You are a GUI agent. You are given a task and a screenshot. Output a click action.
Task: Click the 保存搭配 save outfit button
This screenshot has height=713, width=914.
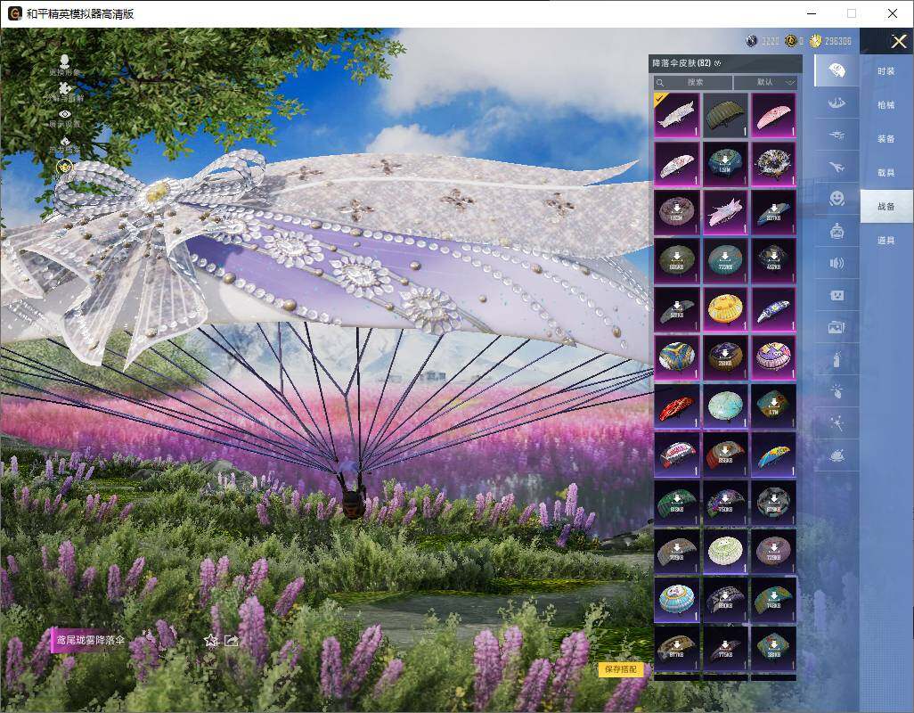[620, 669]
